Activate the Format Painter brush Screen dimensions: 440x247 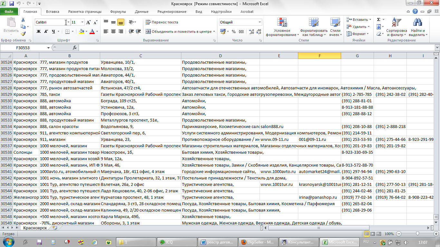(x=23, y=33)
